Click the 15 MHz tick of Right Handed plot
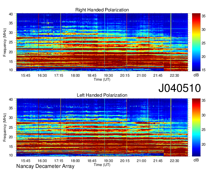The image size is (209, 170). point(11,62)
